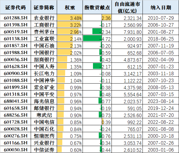Select the 3.48% weight cell
This screenshot has height=153, width=179.
70,18
